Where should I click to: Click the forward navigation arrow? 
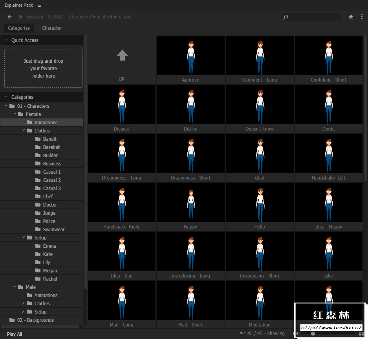click(x=20, y=17)
